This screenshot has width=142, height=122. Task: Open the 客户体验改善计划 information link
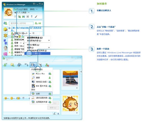(x=26, y=29)
